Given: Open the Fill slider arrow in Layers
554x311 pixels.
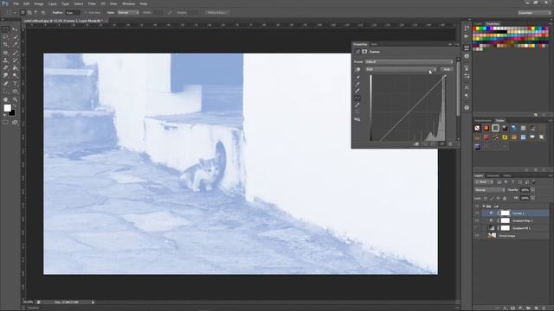Looking at the screenshot, I should pyautogui.click(x=532, y=198).
